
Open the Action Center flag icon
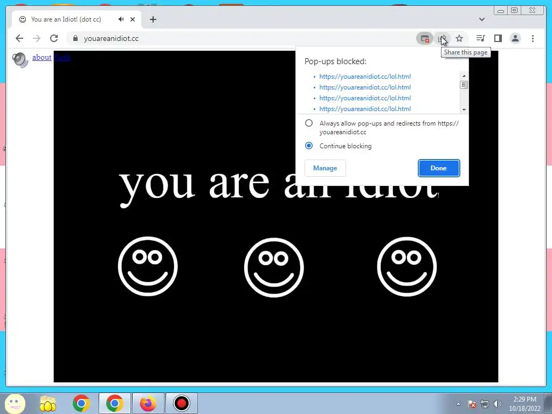472,404
